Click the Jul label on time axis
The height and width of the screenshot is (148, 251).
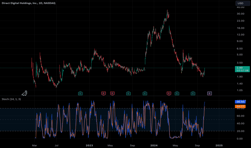[x=56, y=145]
